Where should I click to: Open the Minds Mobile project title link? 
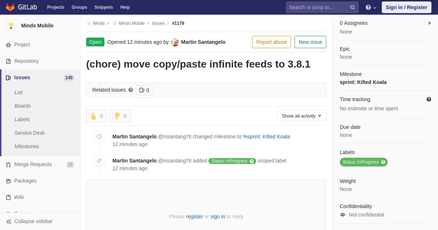[37, 26]
